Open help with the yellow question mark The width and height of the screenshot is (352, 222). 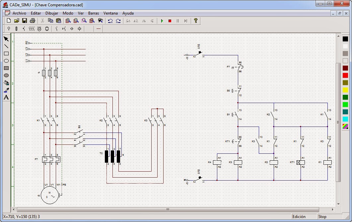pos(195,21)
